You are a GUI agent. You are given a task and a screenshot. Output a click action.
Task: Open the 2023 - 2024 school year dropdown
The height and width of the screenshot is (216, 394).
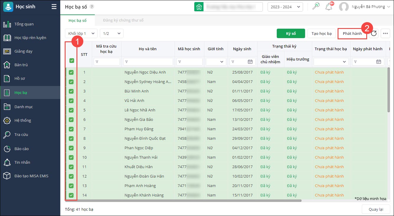point(285,7)
